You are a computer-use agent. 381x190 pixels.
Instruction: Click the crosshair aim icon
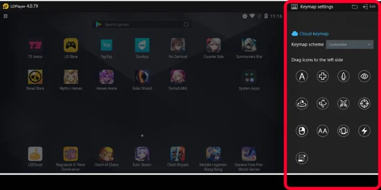(x=364, y=104)
